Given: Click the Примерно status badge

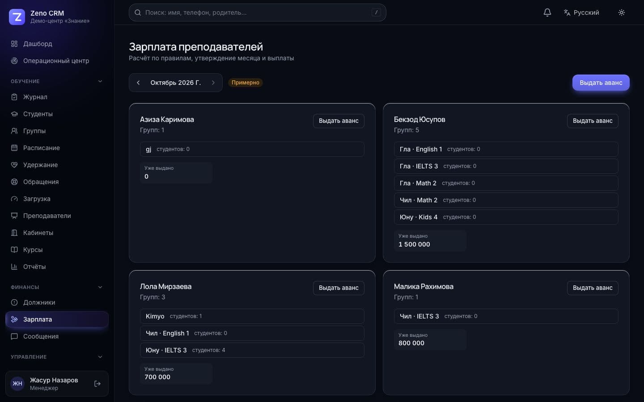Looking at the screenshot, I should (x=246, y=83).
